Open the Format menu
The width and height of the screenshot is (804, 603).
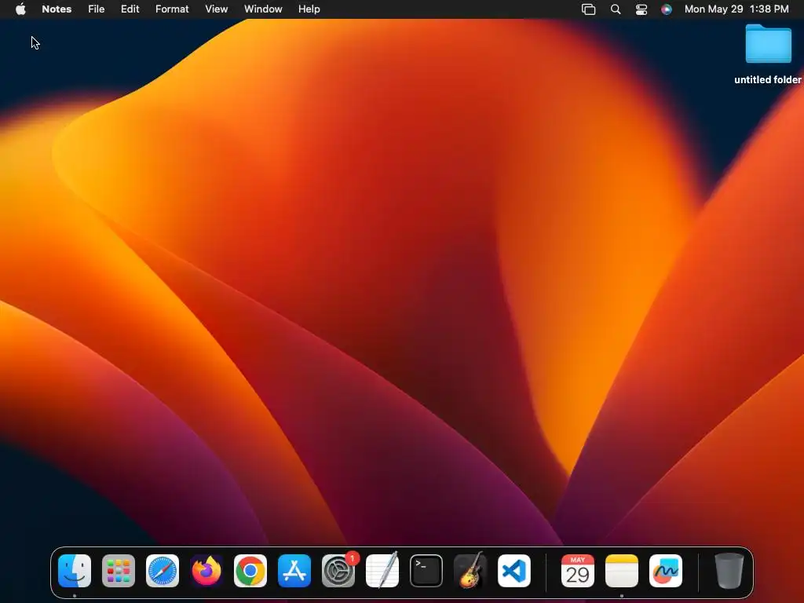click(x=172, y=9)
